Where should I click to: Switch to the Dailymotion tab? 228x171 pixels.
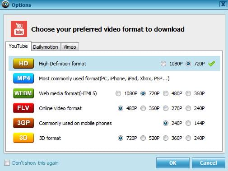[46, 47]
